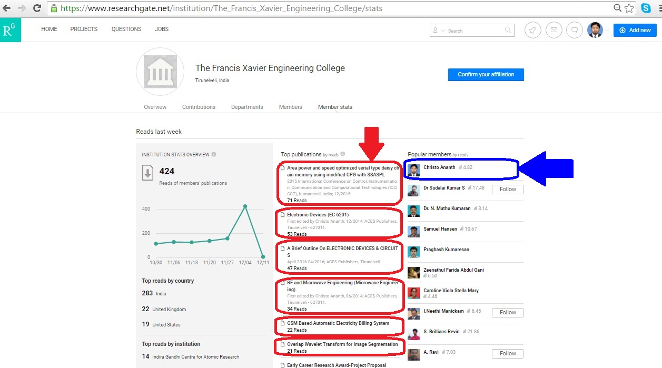The image size is (662, 368).
Task: Open the messages envelope icon
Action: click(x=554, y=30)
